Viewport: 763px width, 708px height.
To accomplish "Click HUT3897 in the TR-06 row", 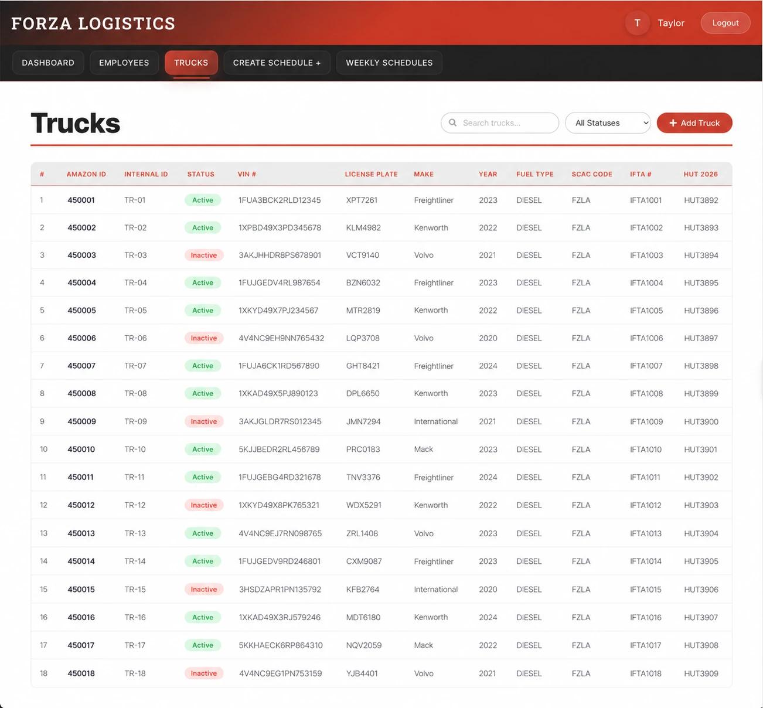I will click(x=701, y=338).
